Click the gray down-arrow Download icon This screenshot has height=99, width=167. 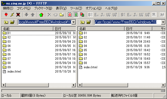tap(27, 15)
